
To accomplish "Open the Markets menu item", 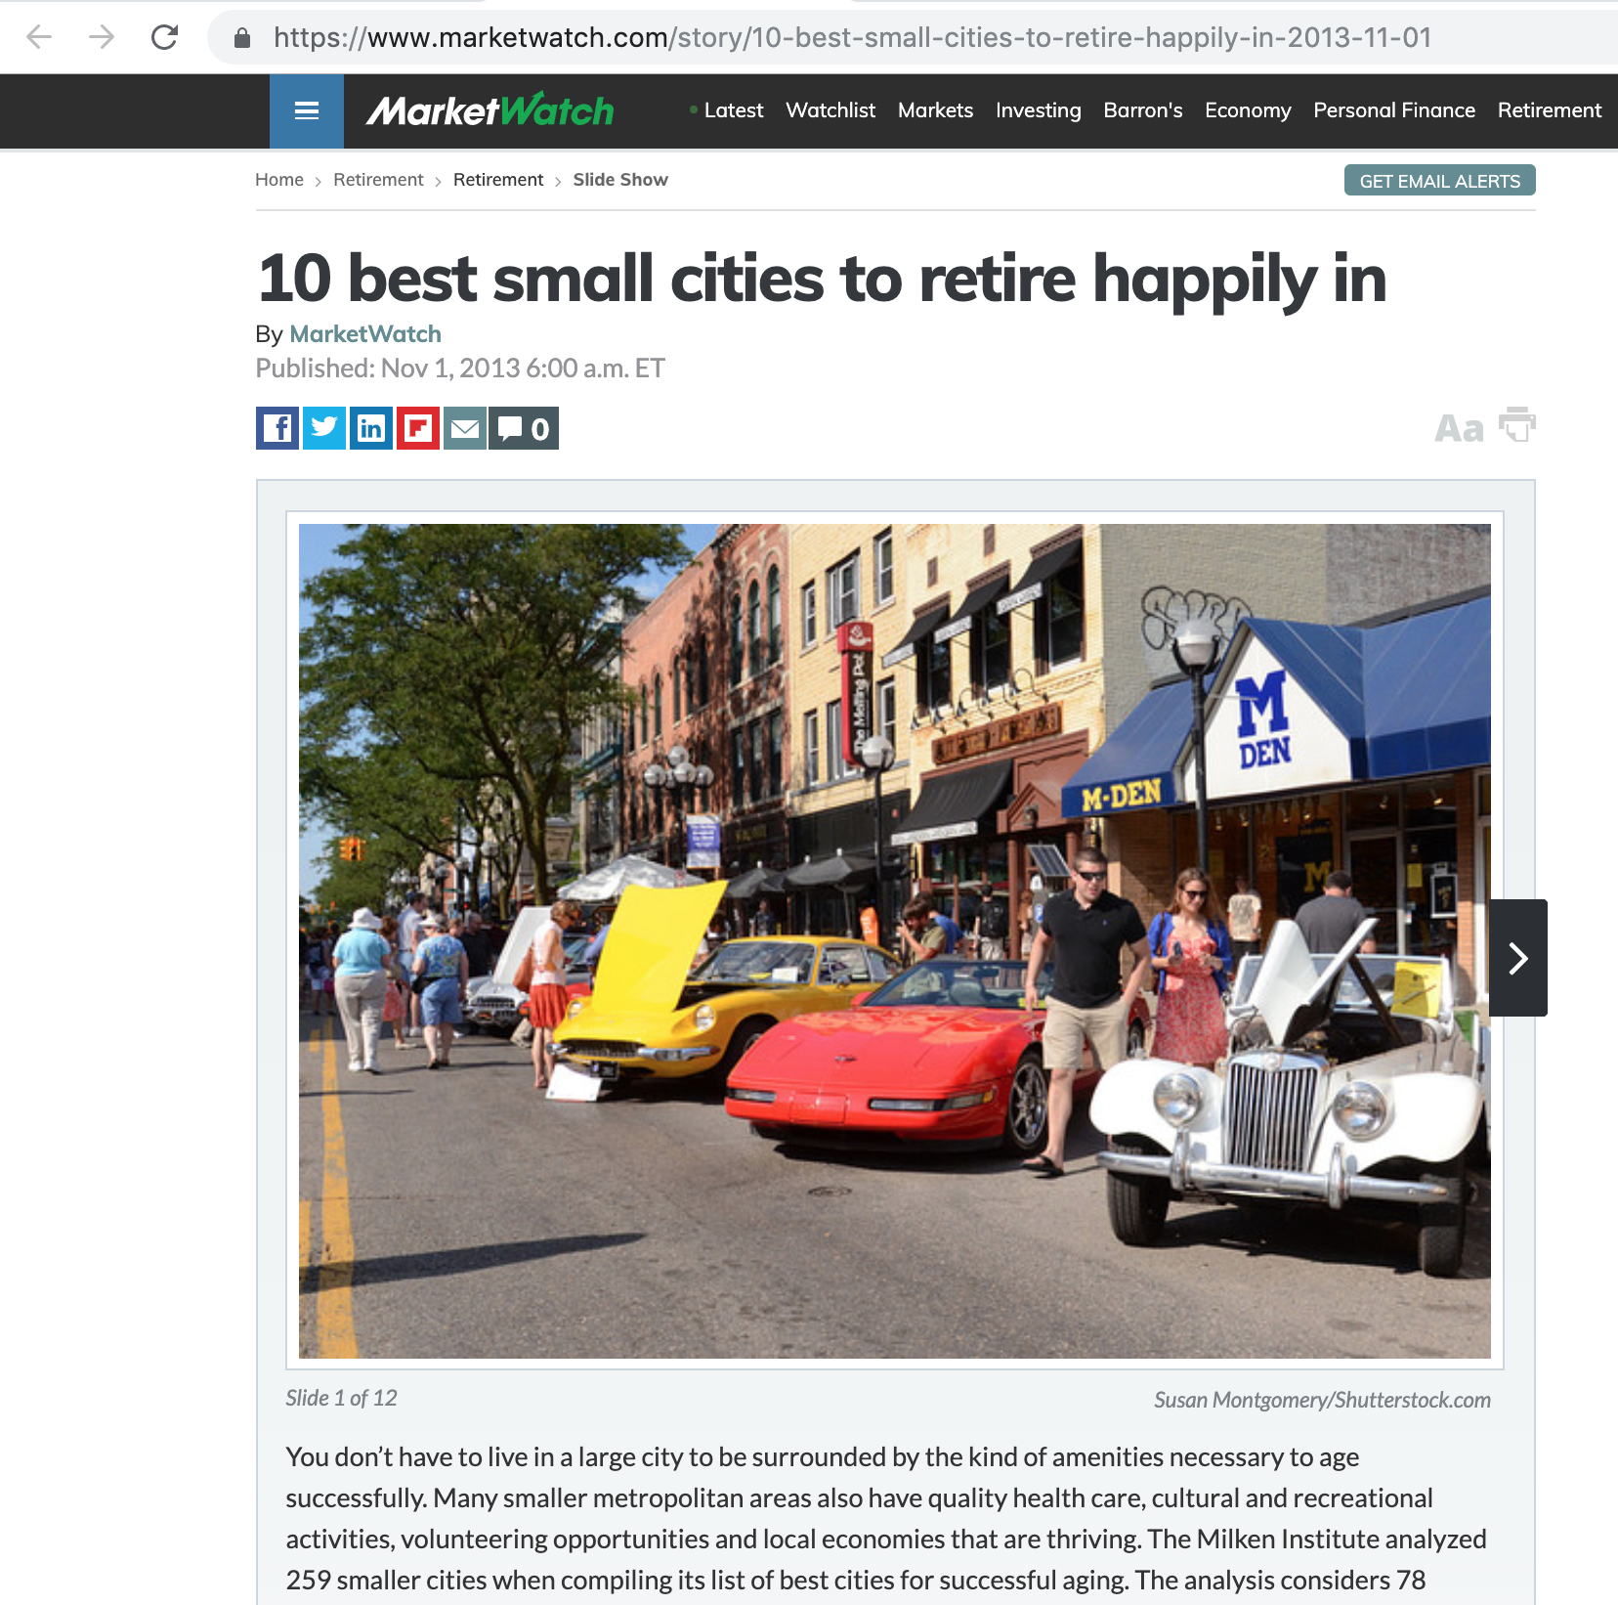I will [x=935, y=110].
